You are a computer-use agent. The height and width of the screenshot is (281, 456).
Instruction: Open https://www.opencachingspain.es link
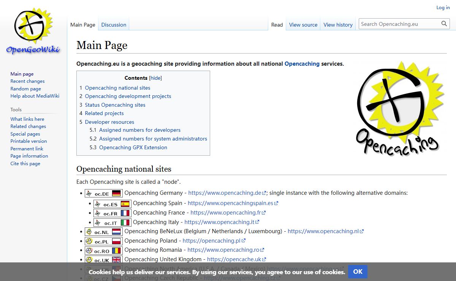coord(233,203)
